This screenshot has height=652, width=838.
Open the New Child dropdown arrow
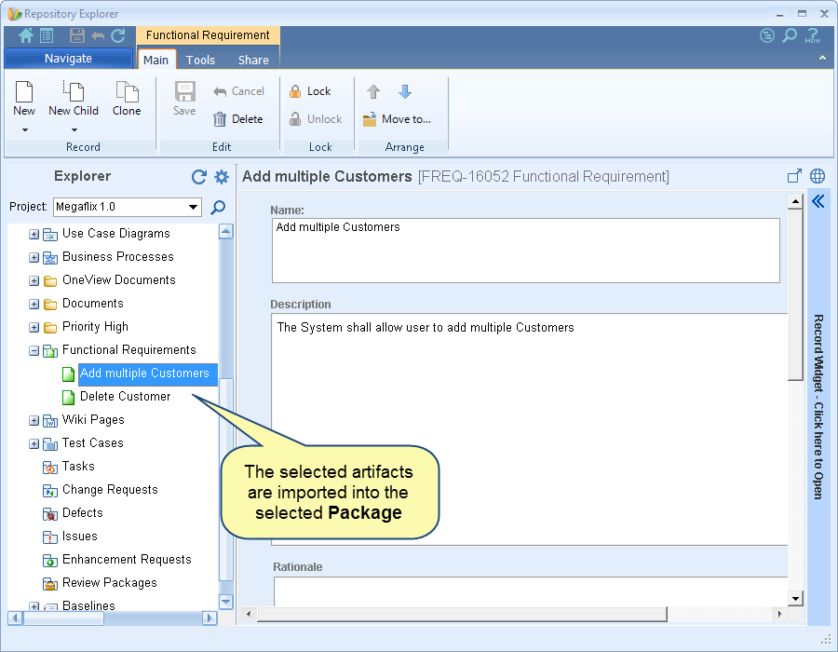[74, 129]
